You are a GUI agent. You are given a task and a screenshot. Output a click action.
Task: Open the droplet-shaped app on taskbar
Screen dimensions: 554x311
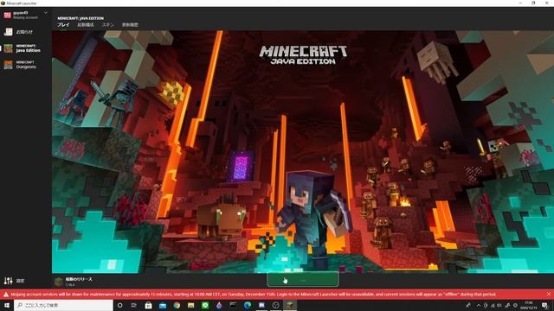[219, 305]
